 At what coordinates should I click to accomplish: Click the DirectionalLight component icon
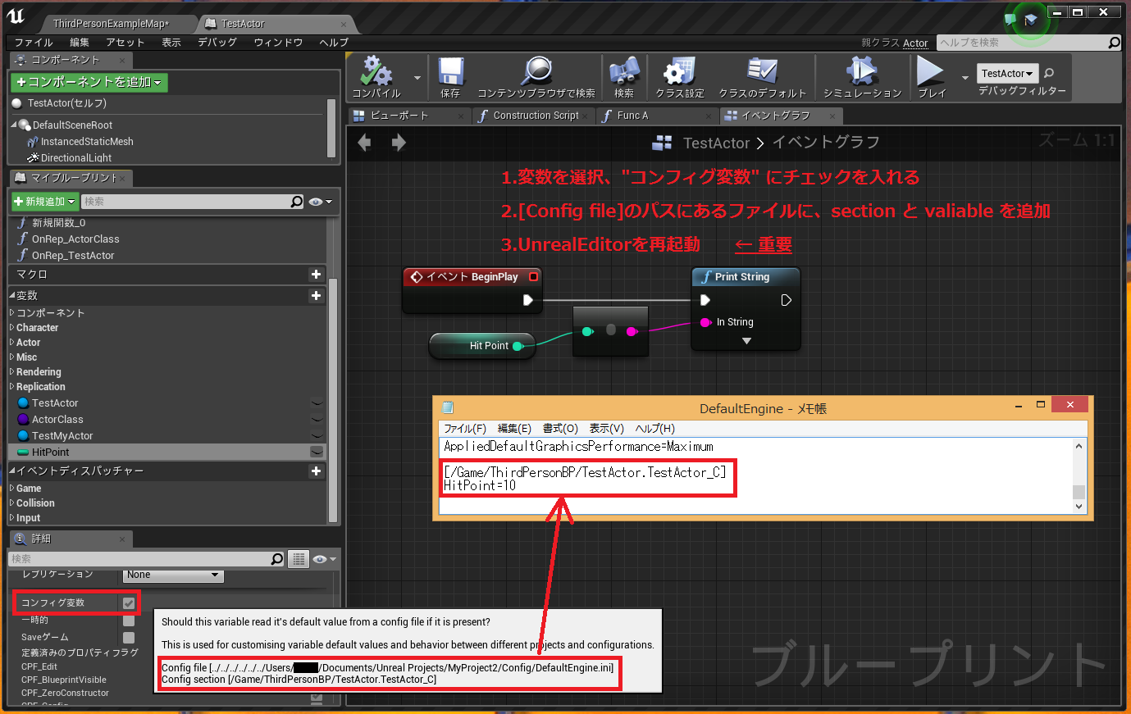(33, 157)
